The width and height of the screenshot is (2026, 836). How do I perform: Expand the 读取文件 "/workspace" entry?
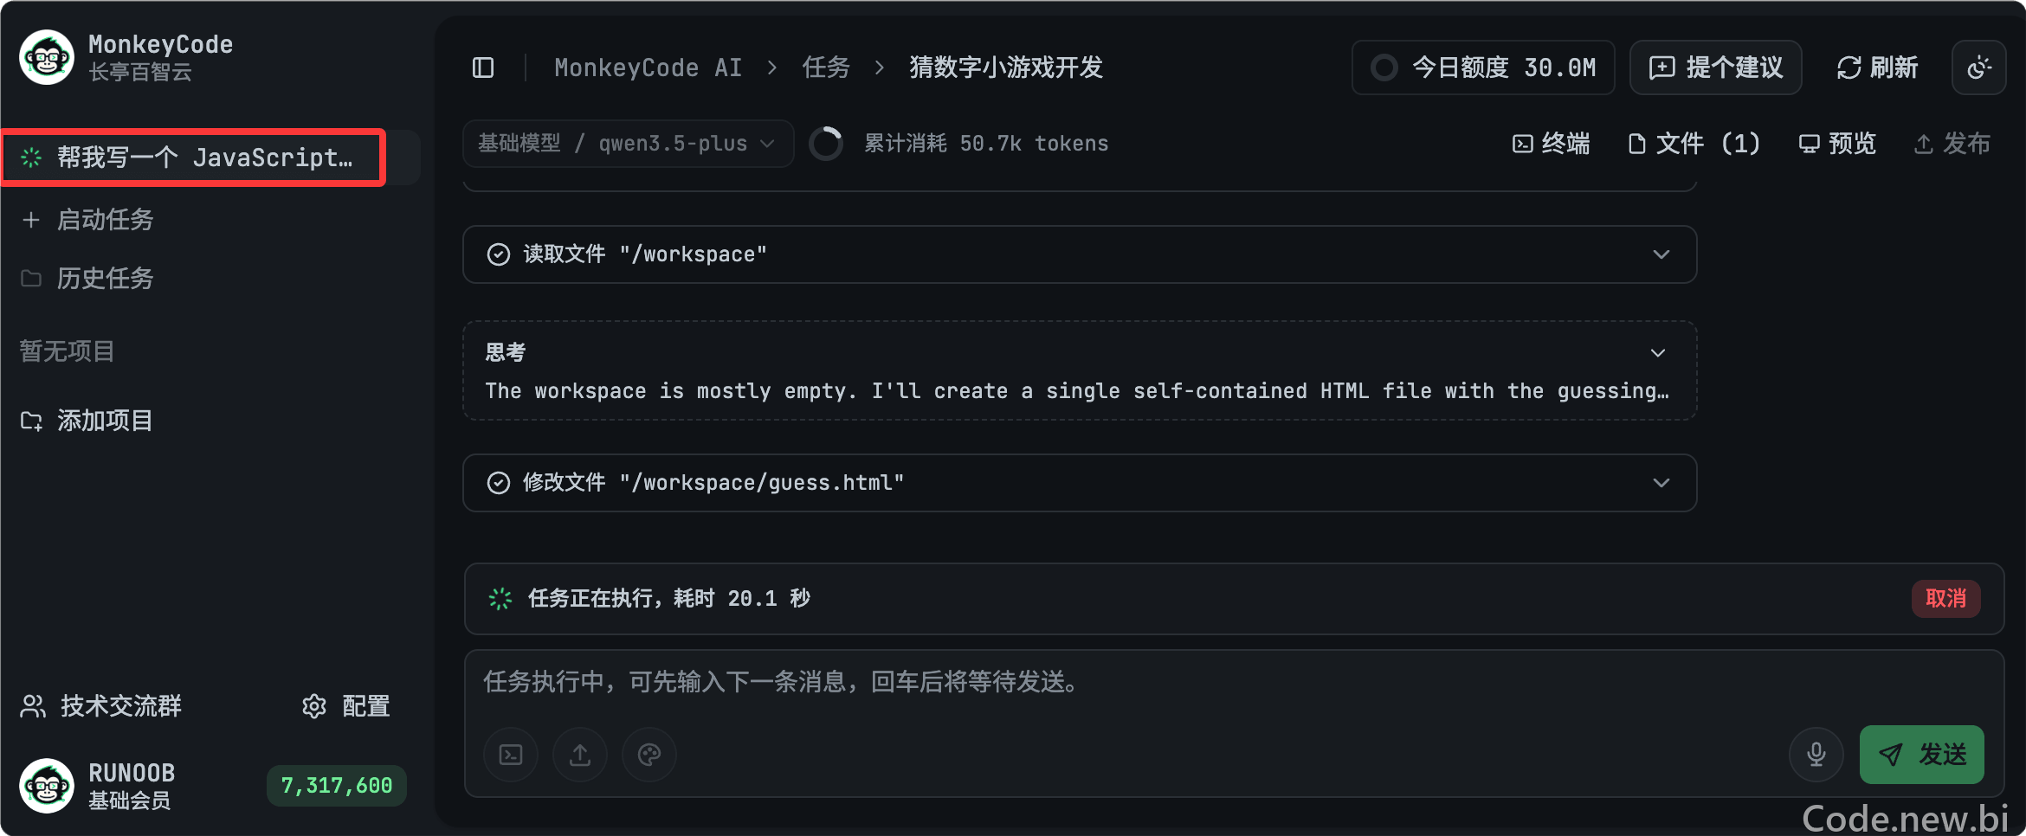[1080, 254]
